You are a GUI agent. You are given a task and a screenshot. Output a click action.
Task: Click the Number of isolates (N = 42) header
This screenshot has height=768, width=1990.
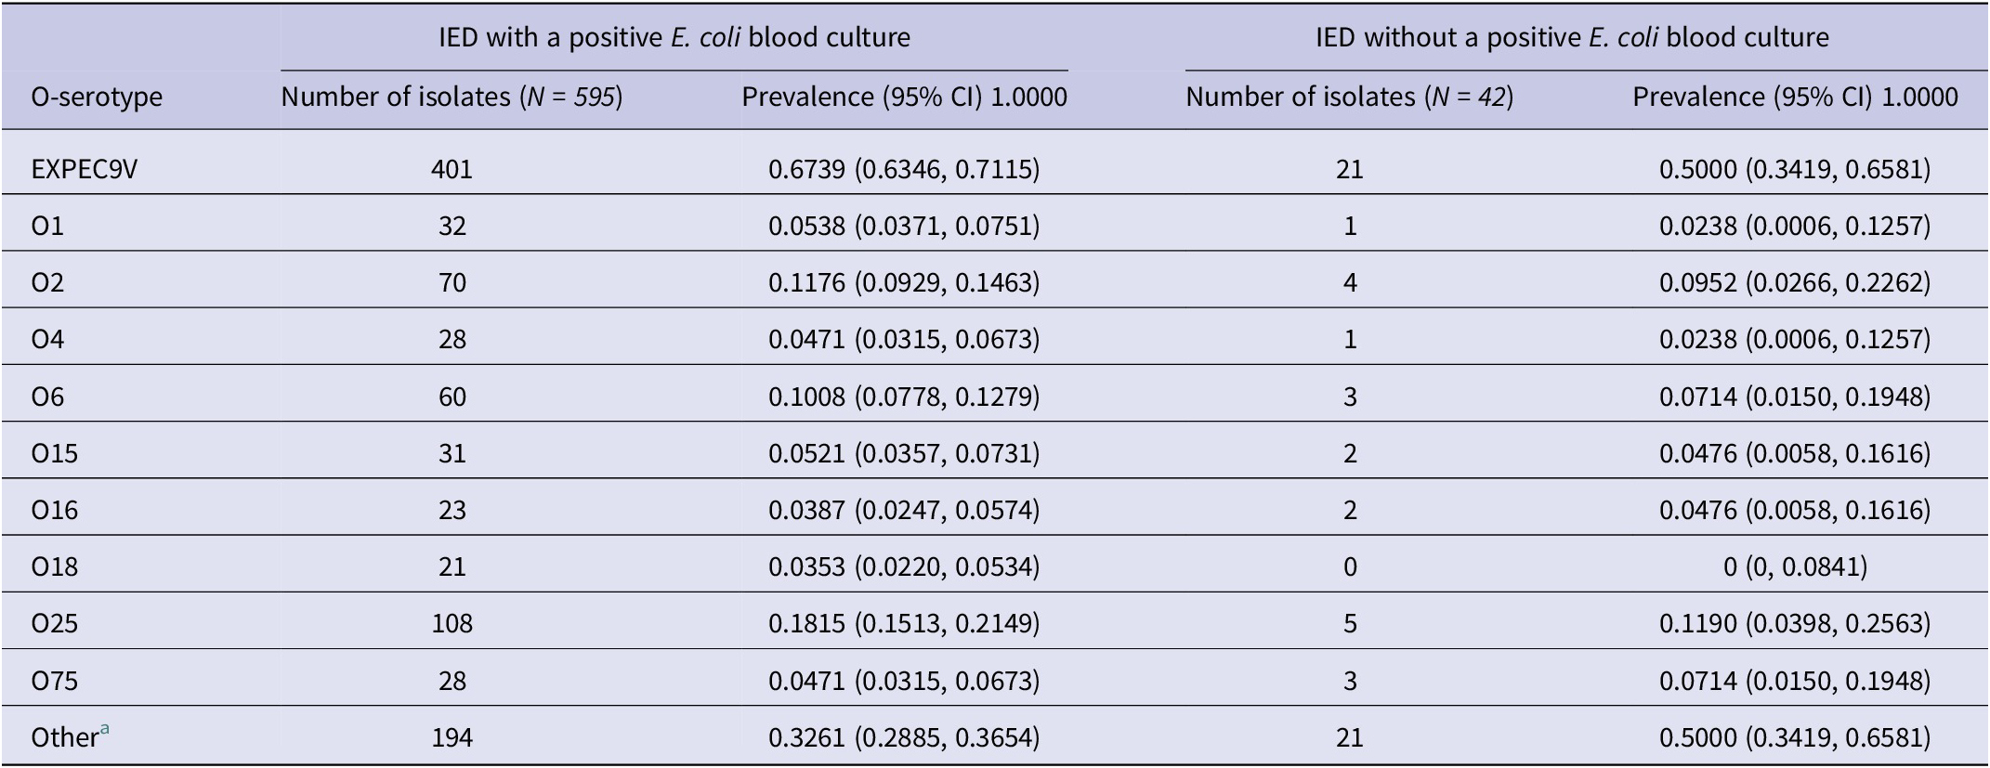pos(1349,97)
